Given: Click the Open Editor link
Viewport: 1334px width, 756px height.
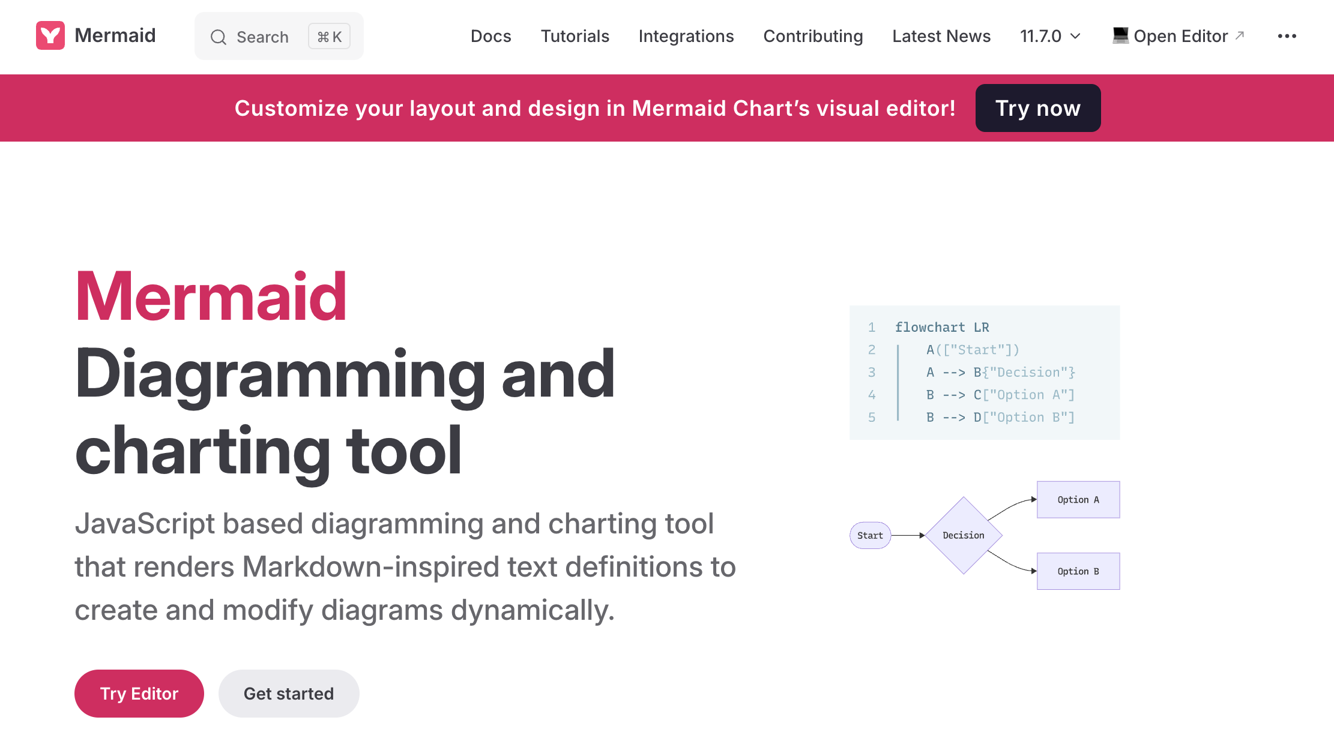Looking at the screenshot, I should click(1178, 36).
